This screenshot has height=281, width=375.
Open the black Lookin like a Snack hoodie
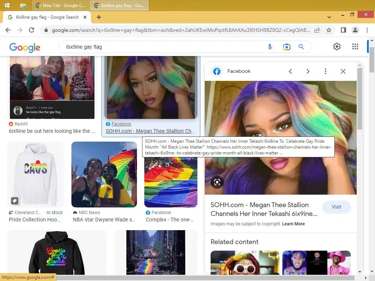point(57,252)
